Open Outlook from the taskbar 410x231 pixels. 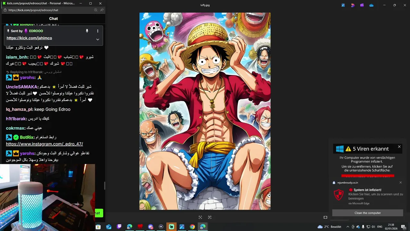point(109,227)
